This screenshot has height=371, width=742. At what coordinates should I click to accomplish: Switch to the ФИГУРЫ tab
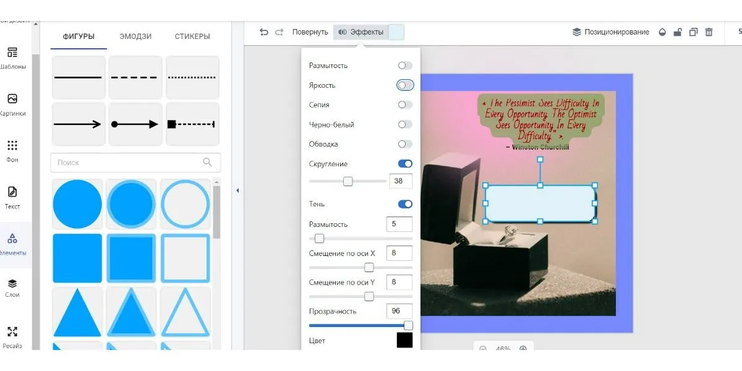pos(79,36)
